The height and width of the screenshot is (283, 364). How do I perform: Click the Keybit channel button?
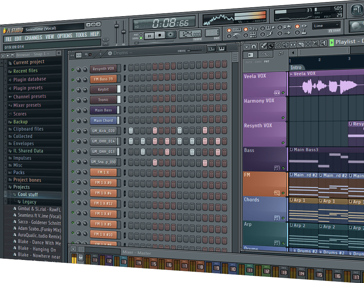pos(103,89)
